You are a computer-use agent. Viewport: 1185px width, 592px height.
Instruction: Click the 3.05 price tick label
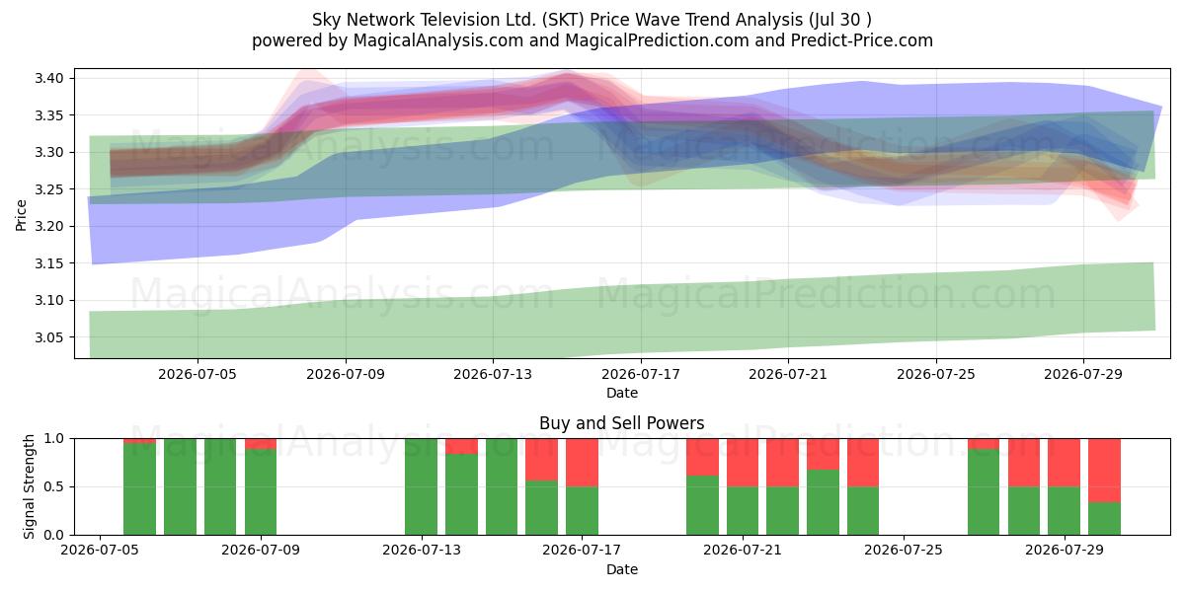[x=51, y=337]
